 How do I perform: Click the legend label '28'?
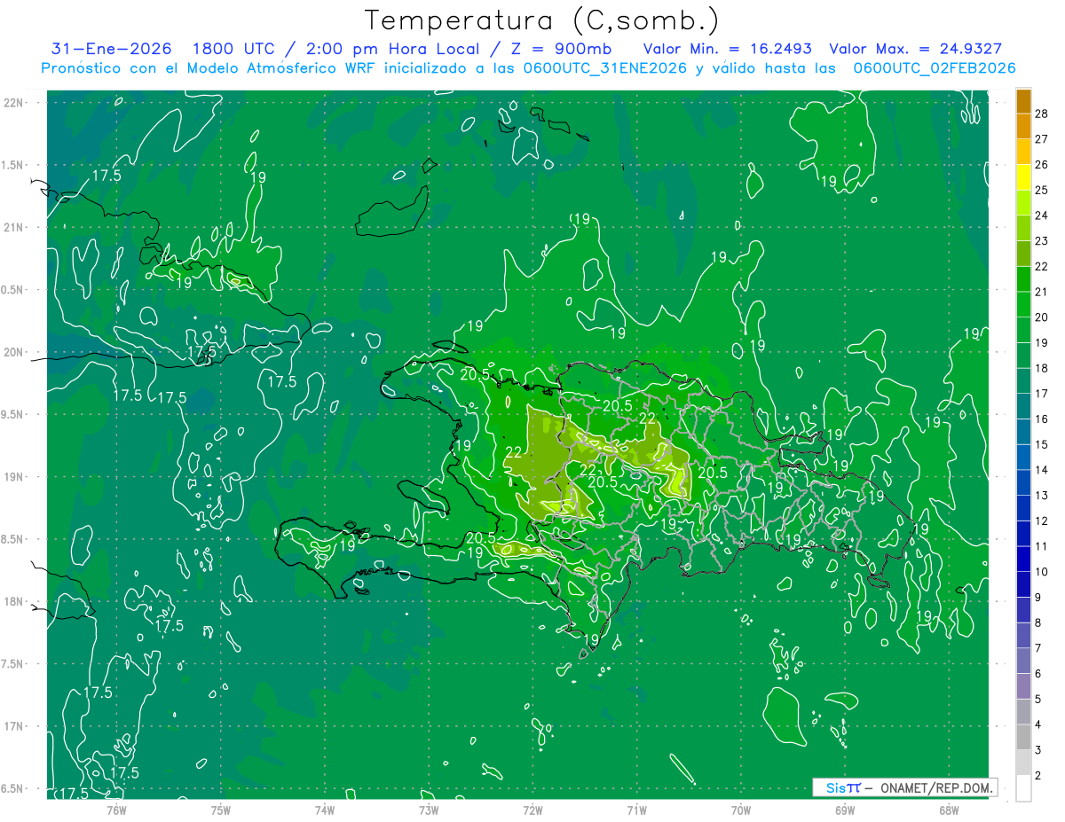point(1041,113)
